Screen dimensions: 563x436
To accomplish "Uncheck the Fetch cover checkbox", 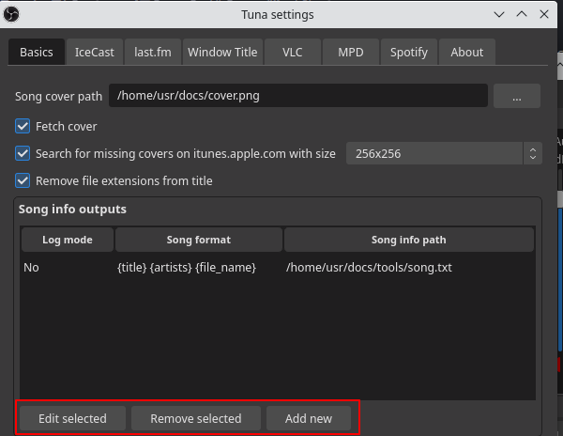I will point(23,127).
